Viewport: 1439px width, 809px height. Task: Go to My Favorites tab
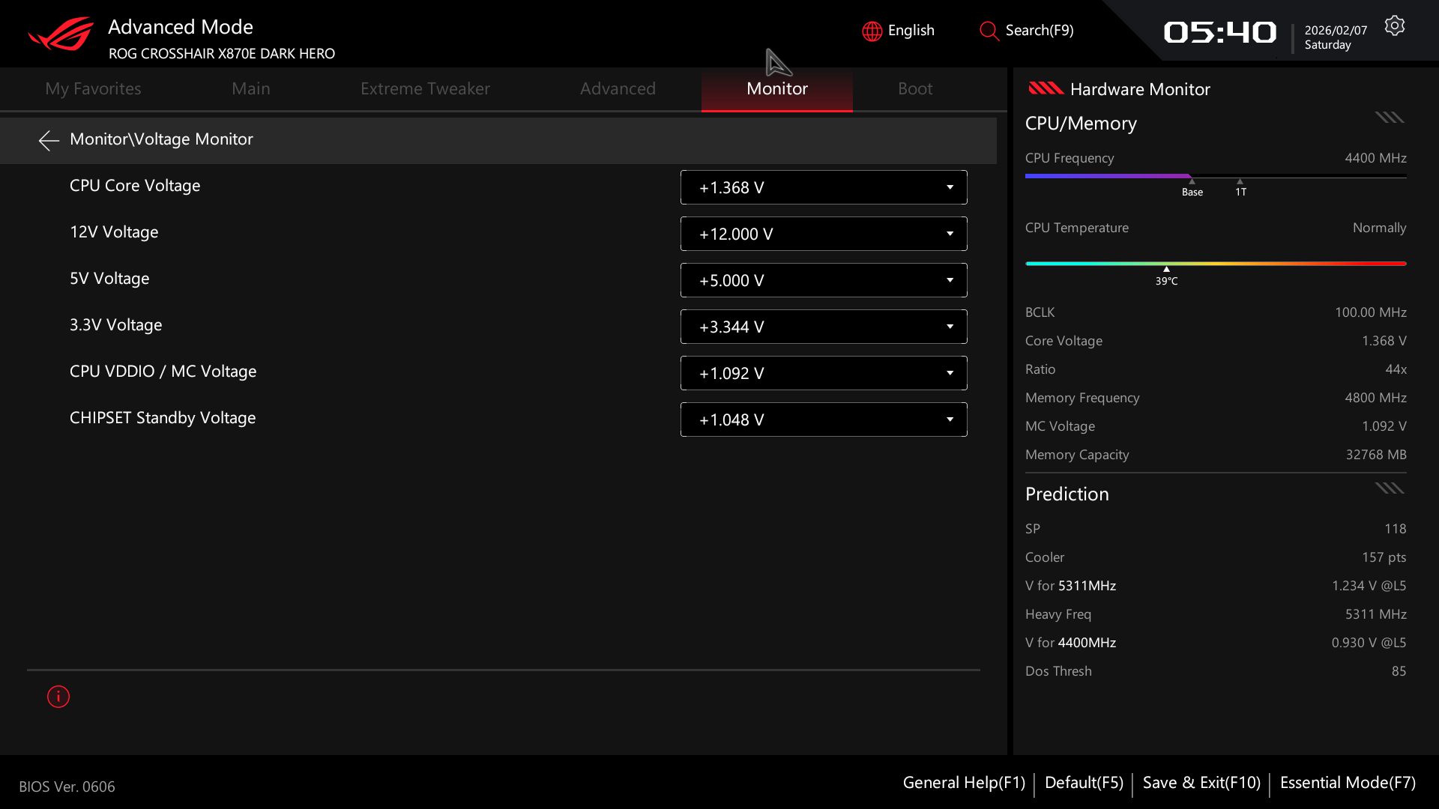tap(93, 88)
